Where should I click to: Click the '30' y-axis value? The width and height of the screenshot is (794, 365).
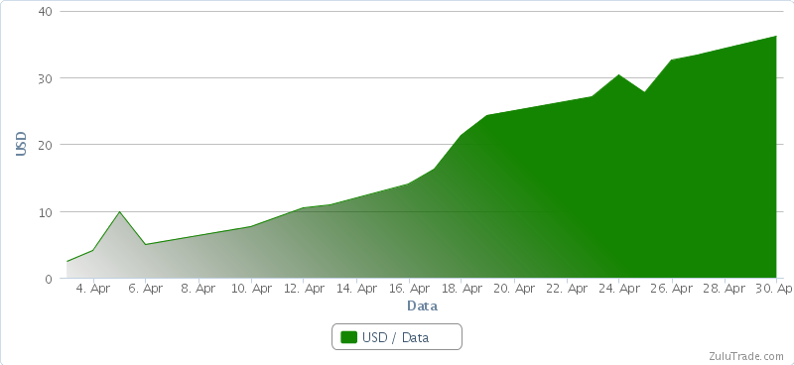click(46, 78)
